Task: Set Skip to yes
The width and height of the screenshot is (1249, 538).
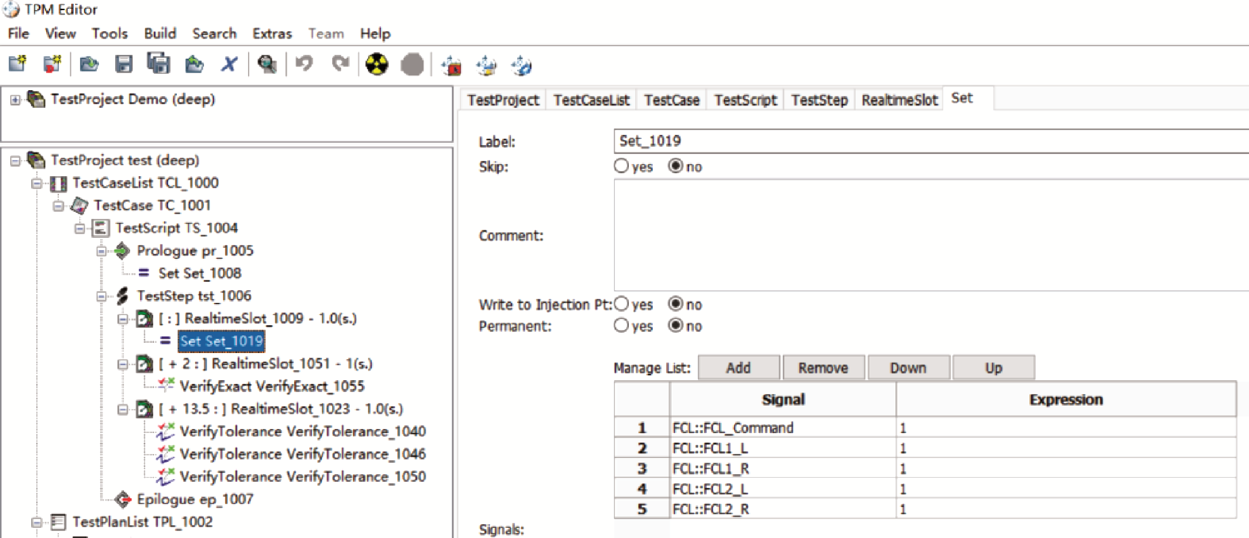Action: tap(621, 166)
